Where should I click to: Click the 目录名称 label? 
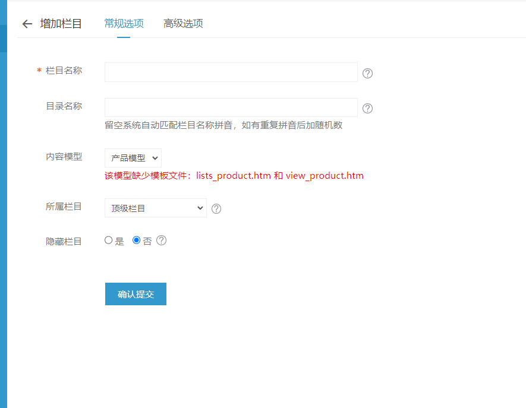coord(64,106)
